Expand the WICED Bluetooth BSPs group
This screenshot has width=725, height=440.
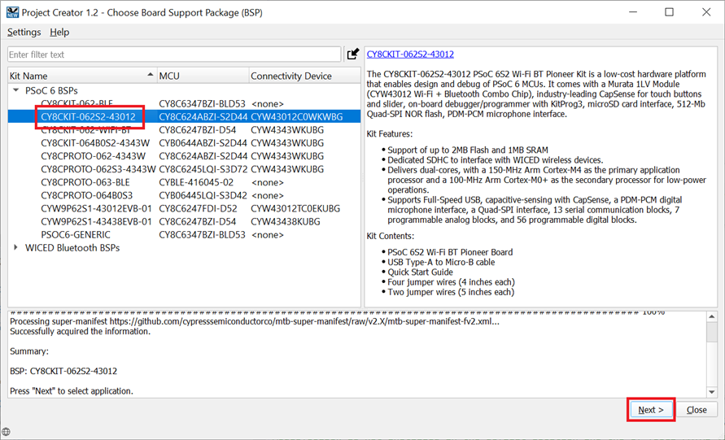[16, 247]
